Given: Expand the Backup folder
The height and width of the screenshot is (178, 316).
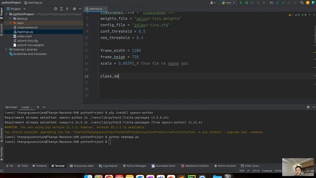Looking at the screenshot, I should pyautogui.click(x=10, y=19).
